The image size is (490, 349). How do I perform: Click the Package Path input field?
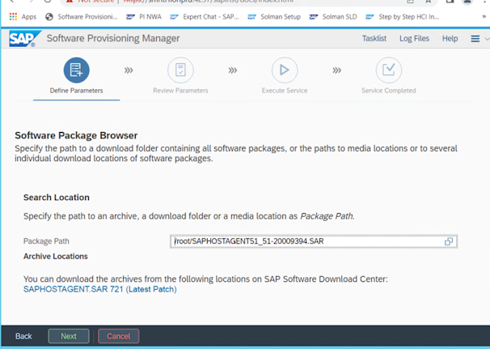pyautogui.click(x=314, y=241)
